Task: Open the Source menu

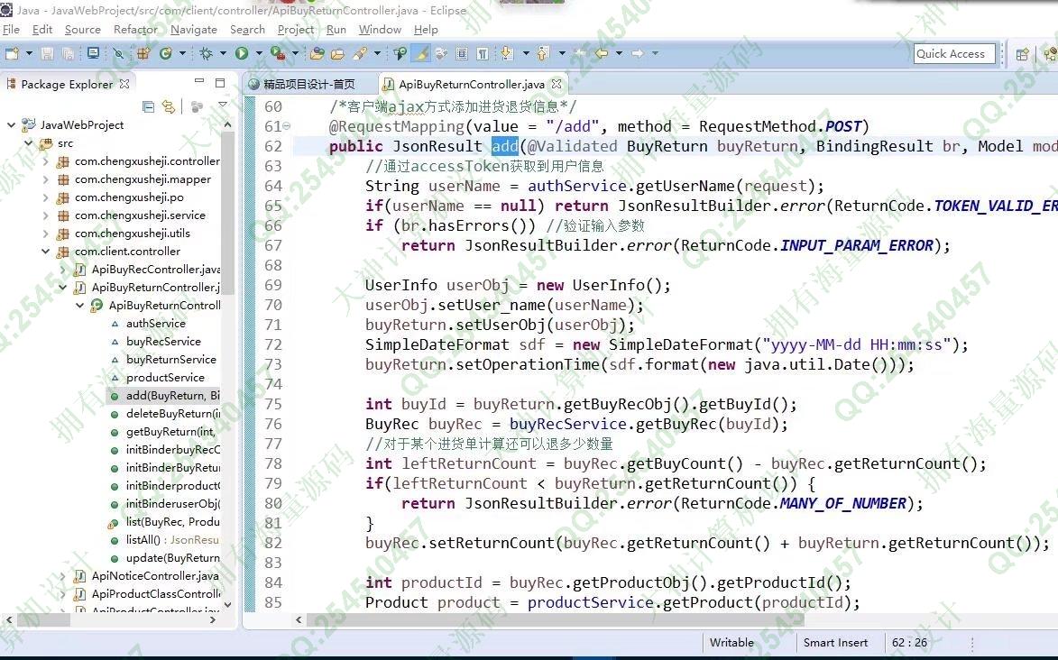Action: coord(82,30)
